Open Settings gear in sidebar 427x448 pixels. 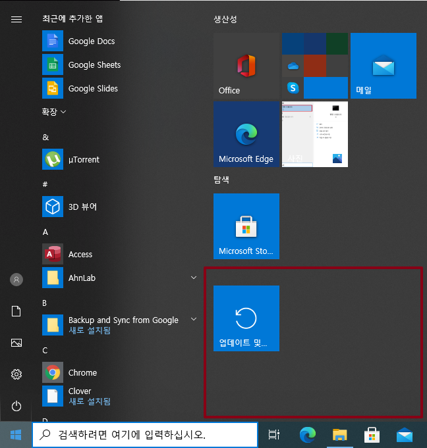point(16,374)
